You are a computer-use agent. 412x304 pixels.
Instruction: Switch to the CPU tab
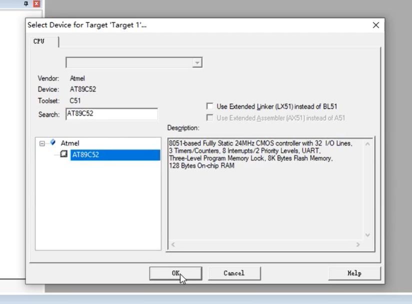pos(44,41)
